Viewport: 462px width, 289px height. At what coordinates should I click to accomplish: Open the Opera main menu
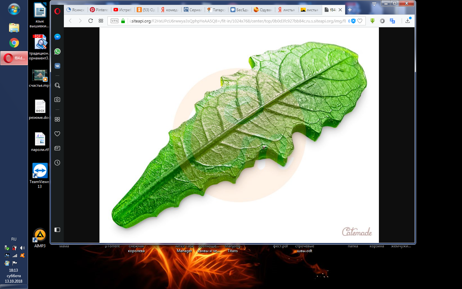57,11
